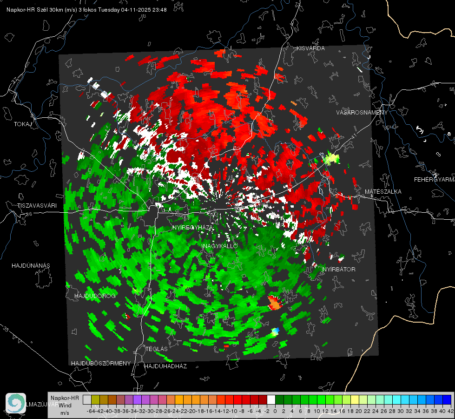455x419 pixels.
Task: Select the NYÍREGYHÁZA city label
Action: coord(192,227)
